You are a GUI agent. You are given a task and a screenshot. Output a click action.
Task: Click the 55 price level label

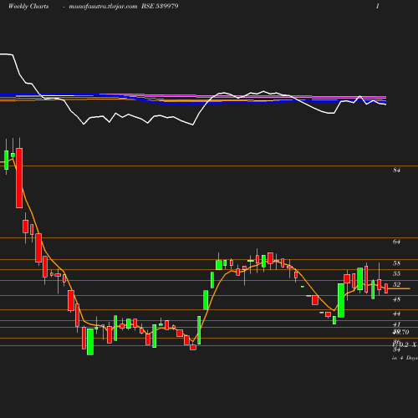[396, 273]
